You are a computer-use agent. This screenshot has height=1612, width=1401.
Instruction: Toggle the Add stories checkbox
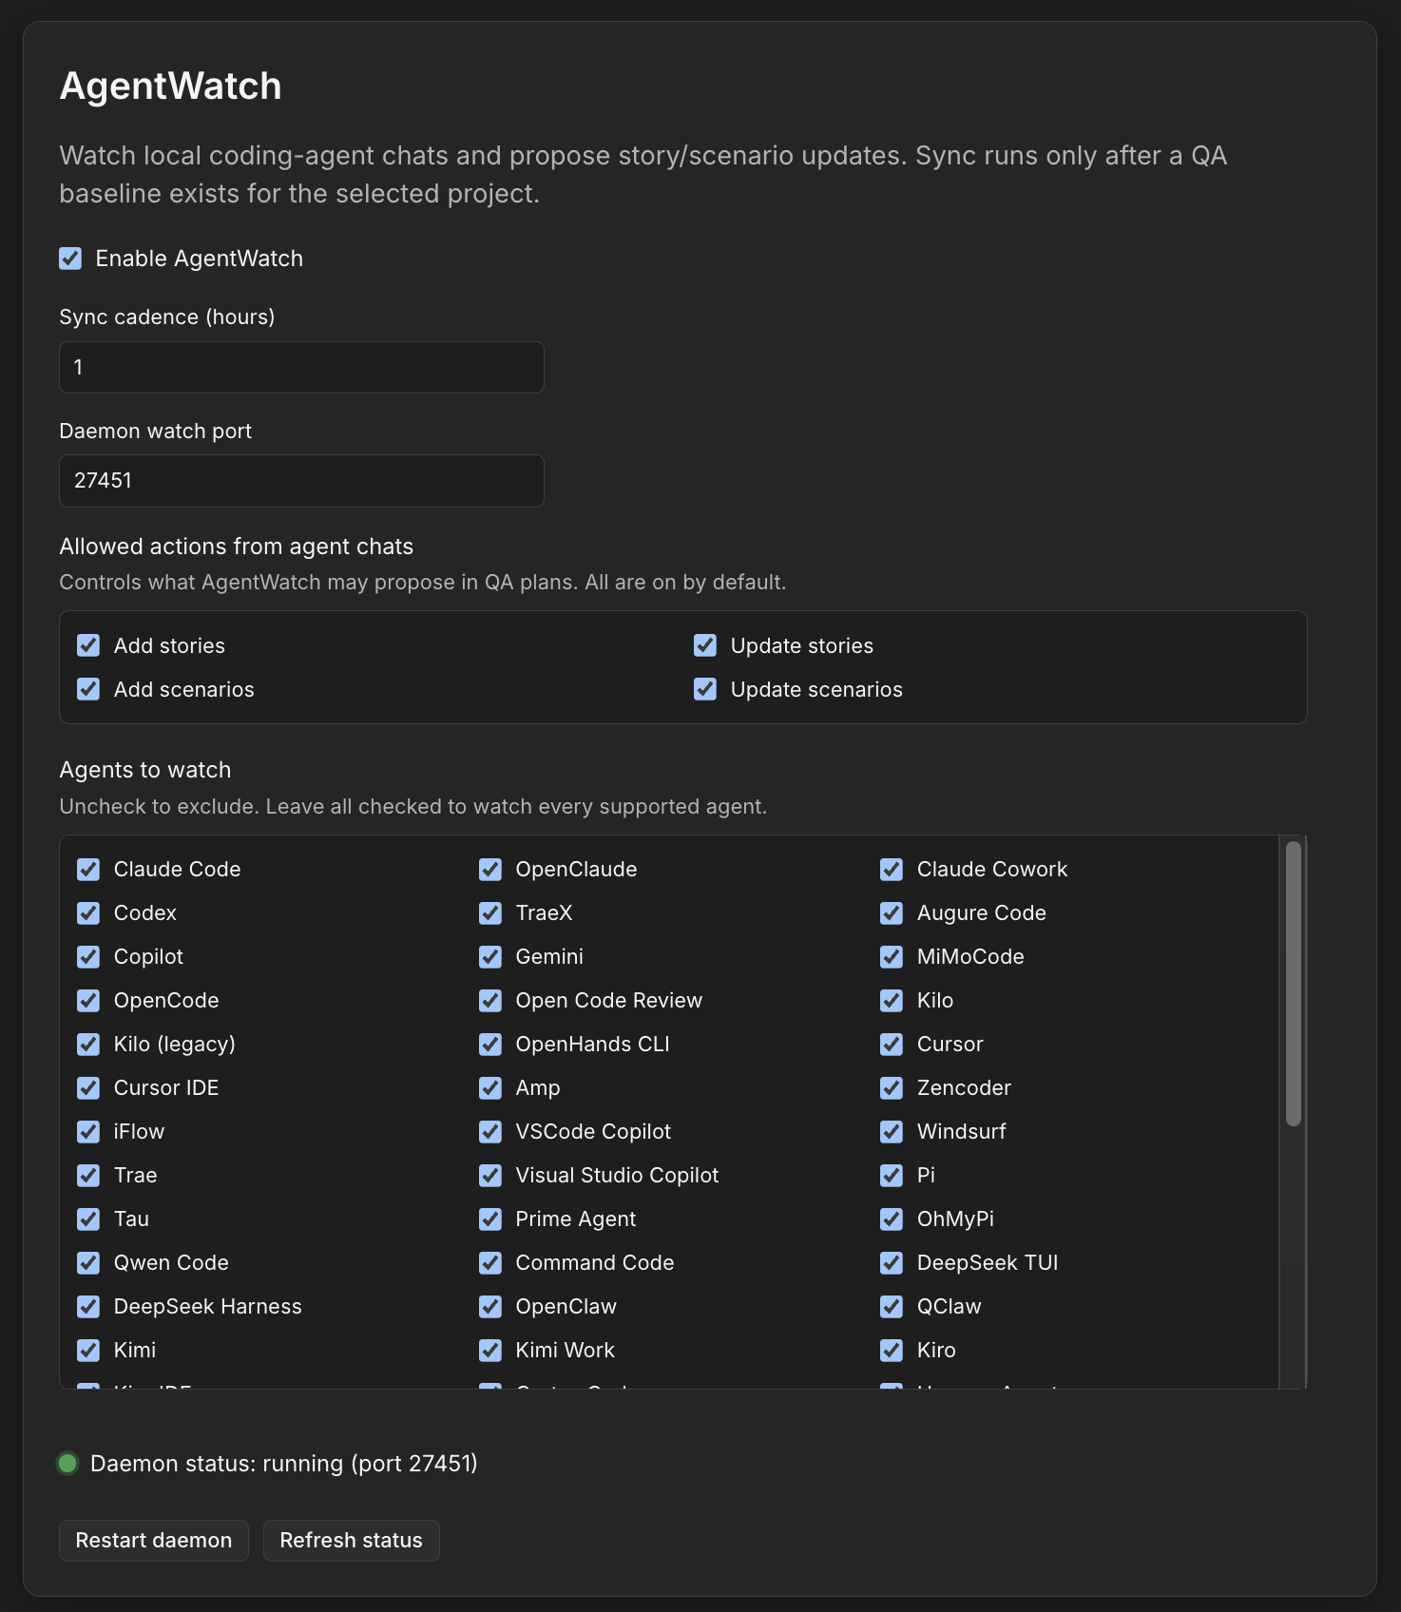(88, 645)
